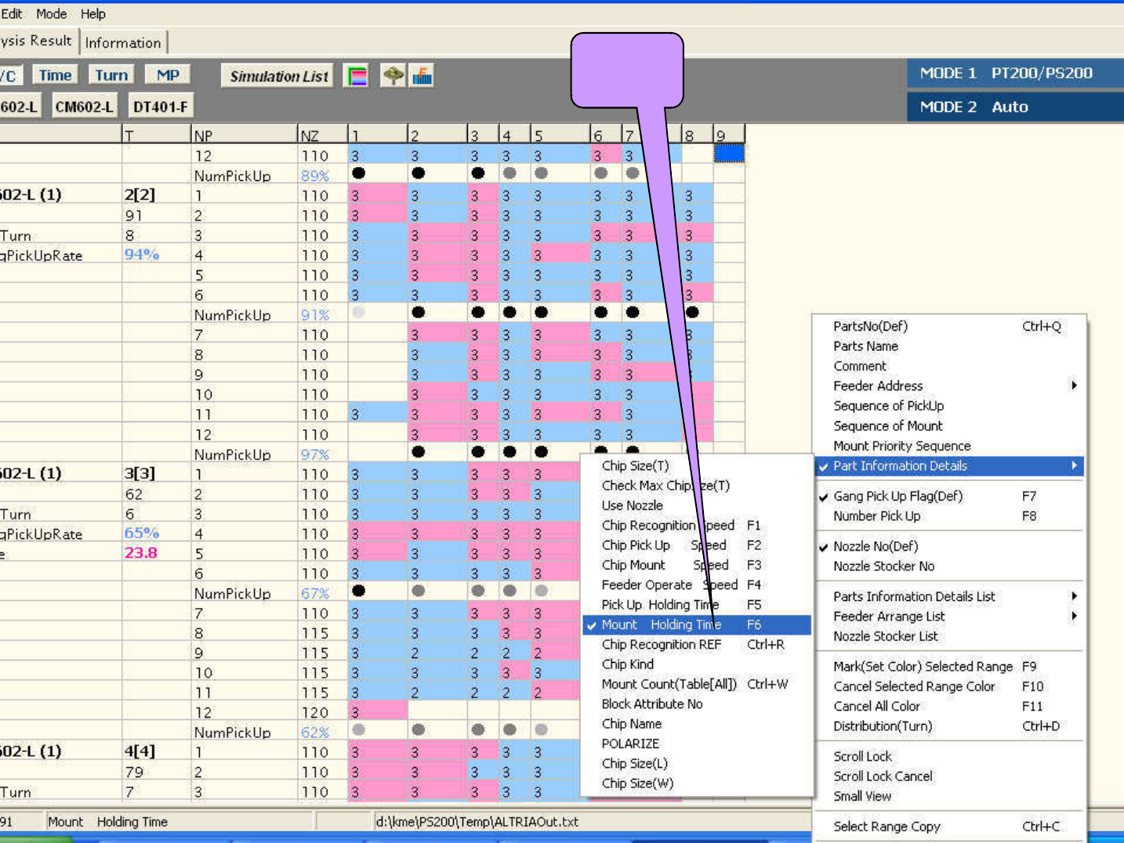Select the Scroll Lock menu option
1124x843 pixels.
(862, 756)
